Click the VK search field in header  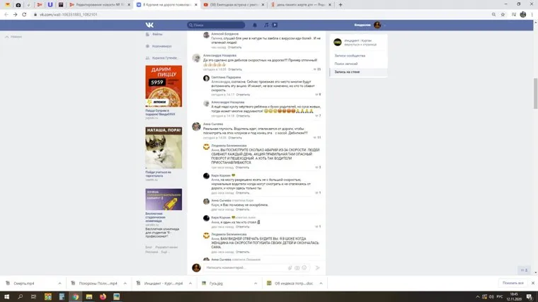216,25
